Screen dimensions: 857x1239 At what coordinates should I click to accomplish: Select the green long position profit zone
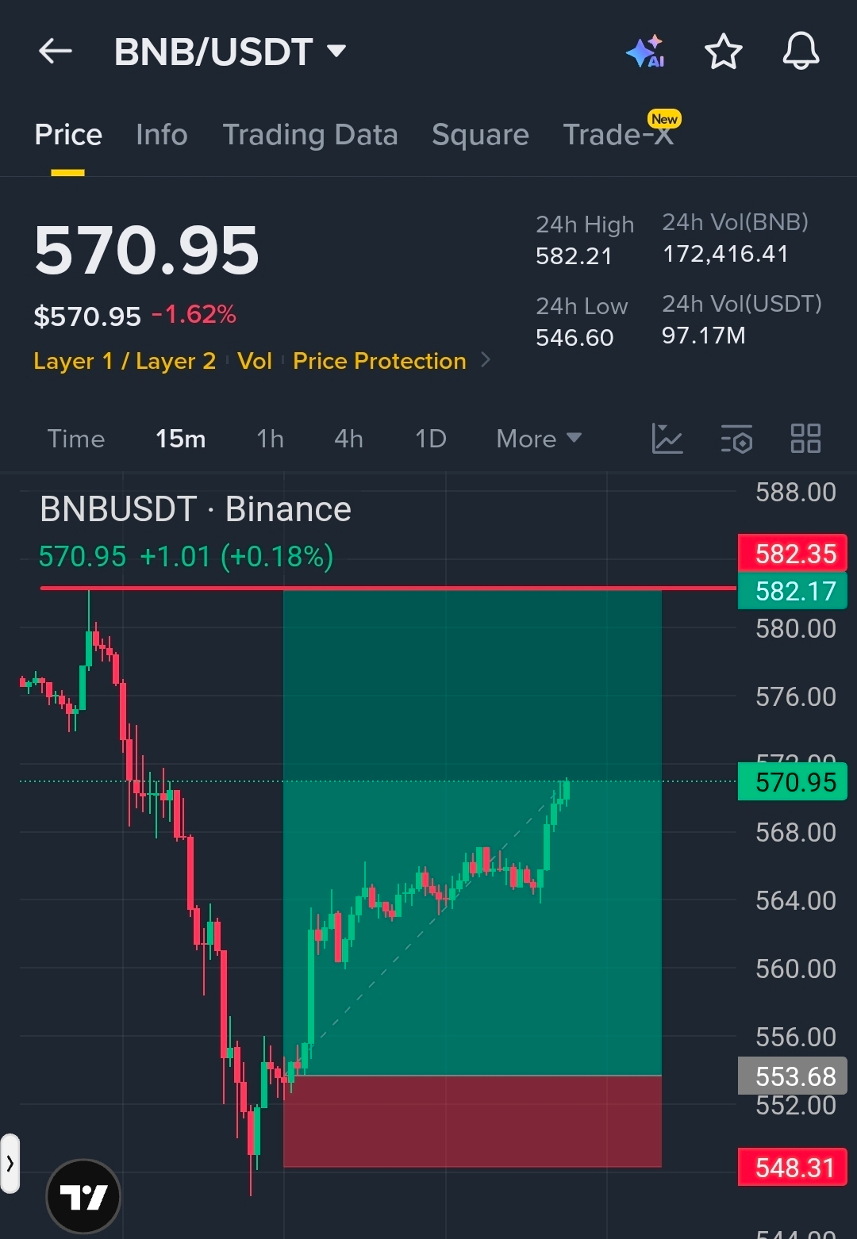(472, 833)
